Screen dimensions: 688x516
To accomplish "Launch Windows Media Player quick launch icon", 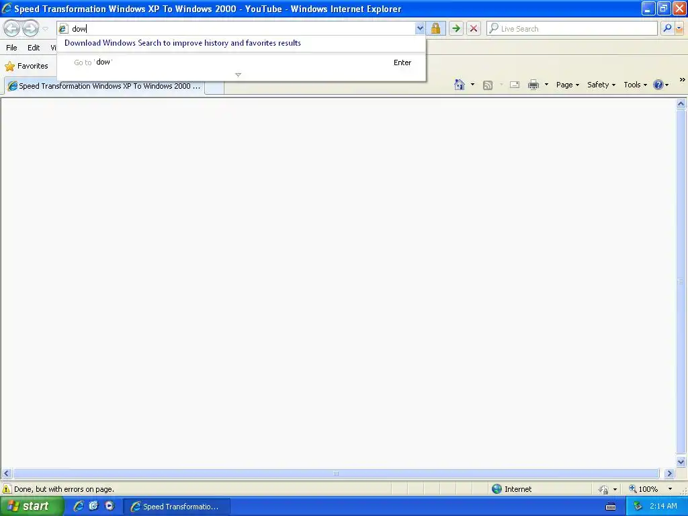I will click(x=110, y=506).
